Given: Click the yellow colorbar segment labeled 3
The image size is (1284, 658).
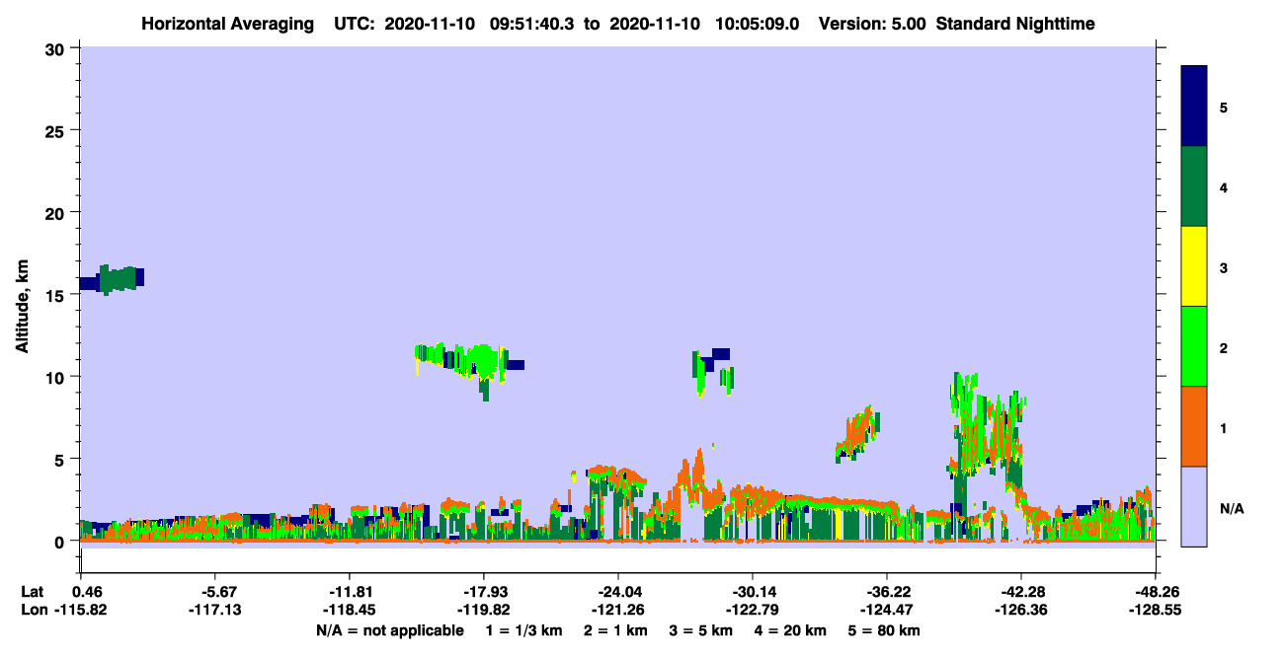Looking at the screenshot, I should pos(1194,266).
